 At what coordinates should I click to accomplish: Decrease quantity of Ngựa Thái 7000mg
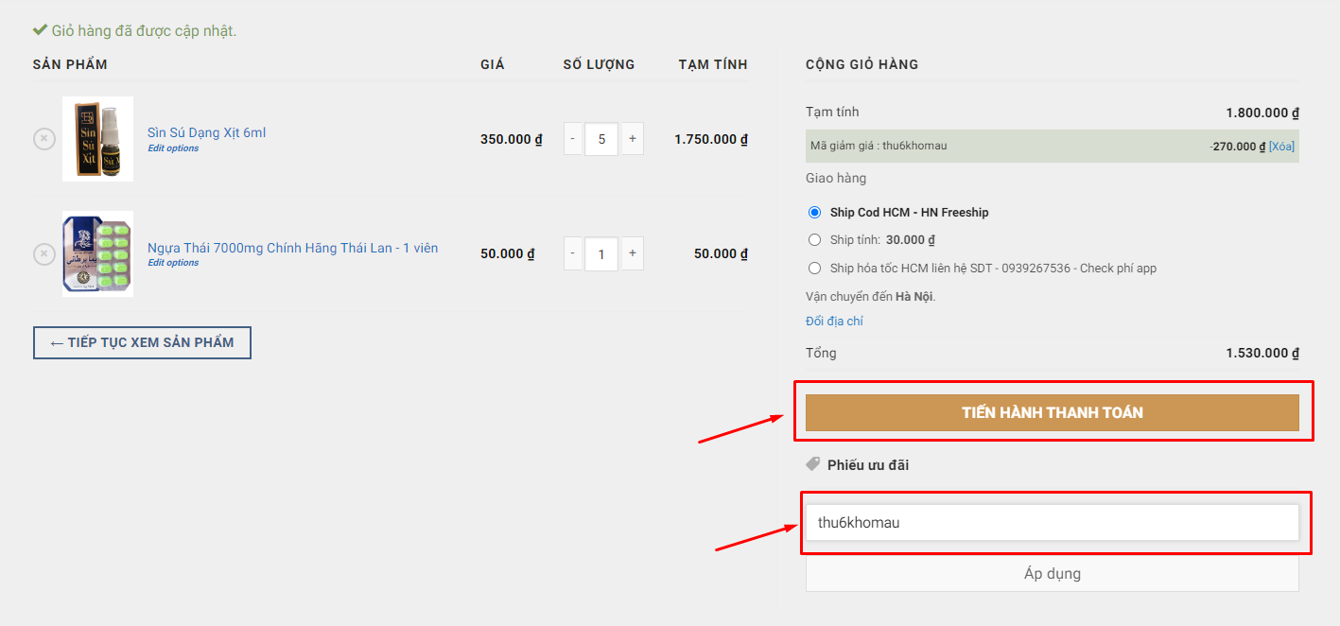pyautogui.click(x=573, y=253)
